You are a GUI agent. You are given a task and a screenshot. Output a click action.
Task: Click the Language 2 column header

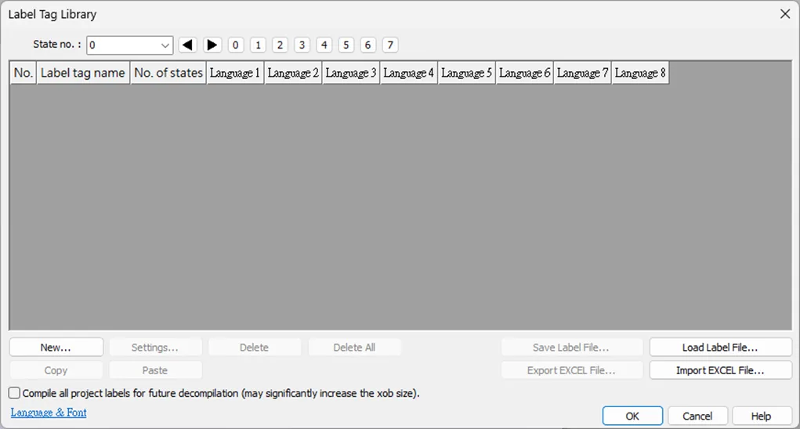(x=293, y=73)
